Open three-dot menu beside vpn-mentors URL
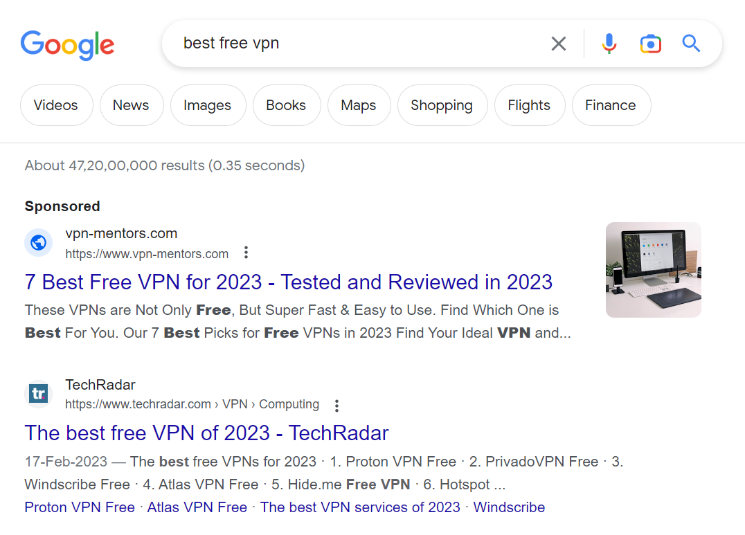Viewport: 745px width, 535px height. 246,253
